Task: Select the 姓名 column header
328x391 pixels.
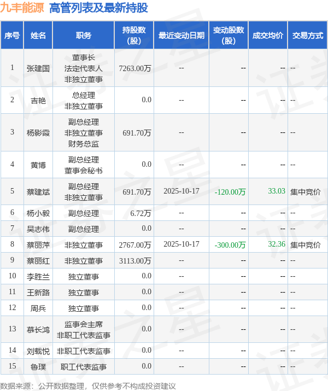Action: point(38,36)
